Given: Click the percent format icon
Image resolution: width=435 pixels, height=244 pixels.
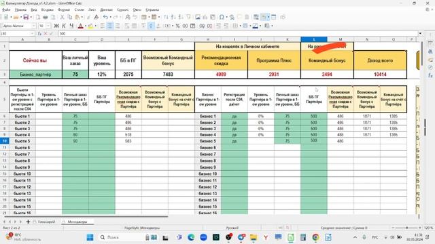Looking at the screenshot, I should (177, 26).
